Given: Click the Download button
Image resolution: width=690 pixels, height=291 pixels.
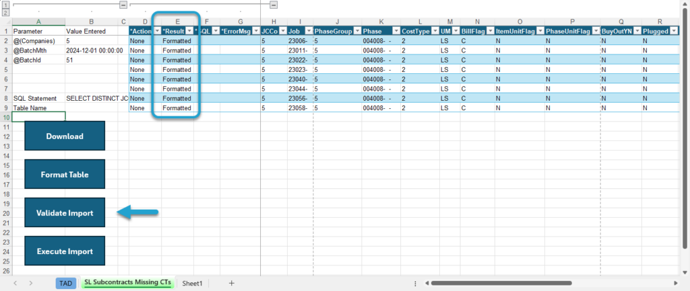Looking at the screenshot, I should 65,136.
